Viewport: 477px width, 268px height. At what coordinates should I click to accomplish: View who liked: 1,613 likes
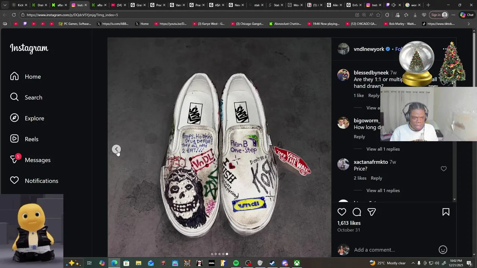point(349,223)
